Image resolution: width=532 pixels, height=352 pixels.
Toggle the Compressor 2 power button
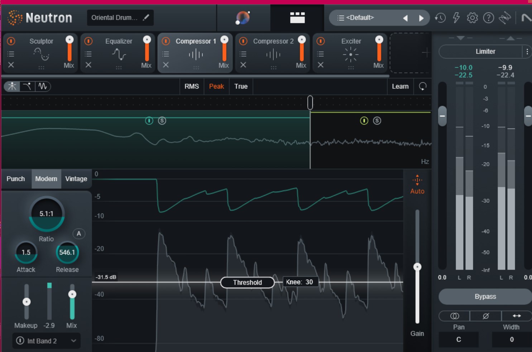[243, 41]
